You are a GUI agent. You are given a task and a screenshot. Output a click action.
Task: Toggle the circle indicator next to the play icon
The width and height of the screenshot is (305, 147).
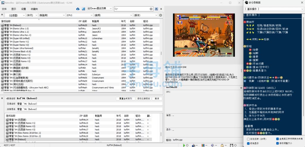click(x=187, y=145)
